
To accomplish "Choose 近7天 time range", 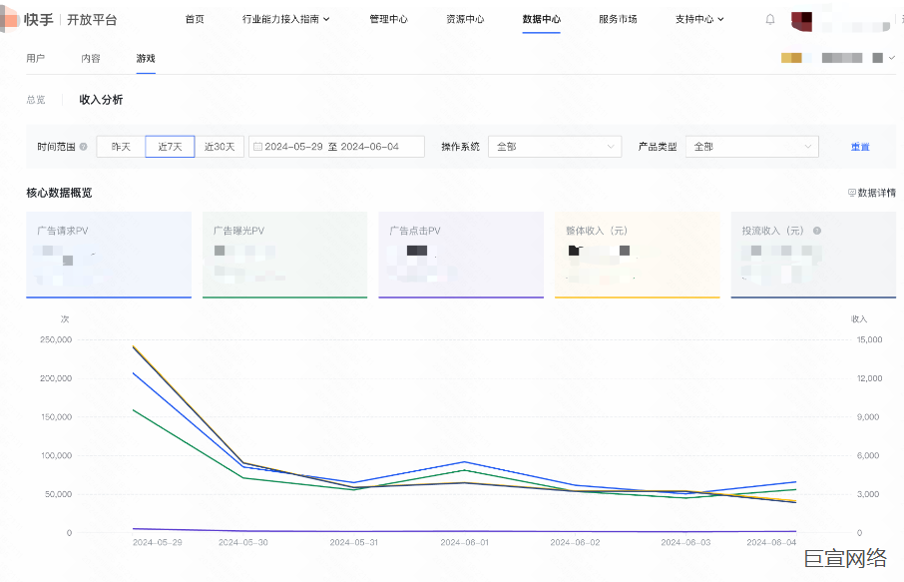I will [170, 147].
